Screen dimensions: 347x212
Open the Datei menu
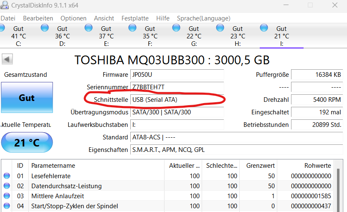[x=8, y=18]
